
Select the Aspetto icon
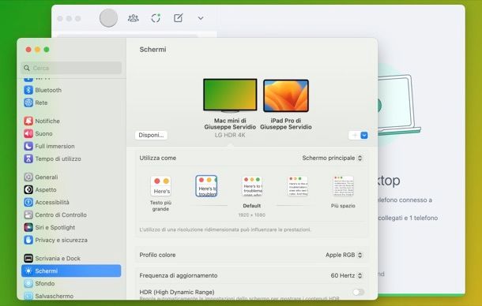[28, 190]
